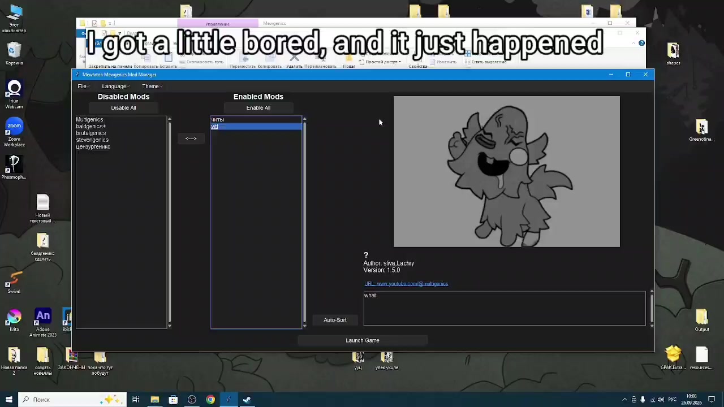Open the Output folder on the desktop
The width and height of the screenshot is (724, 407).
click(702, 321)
